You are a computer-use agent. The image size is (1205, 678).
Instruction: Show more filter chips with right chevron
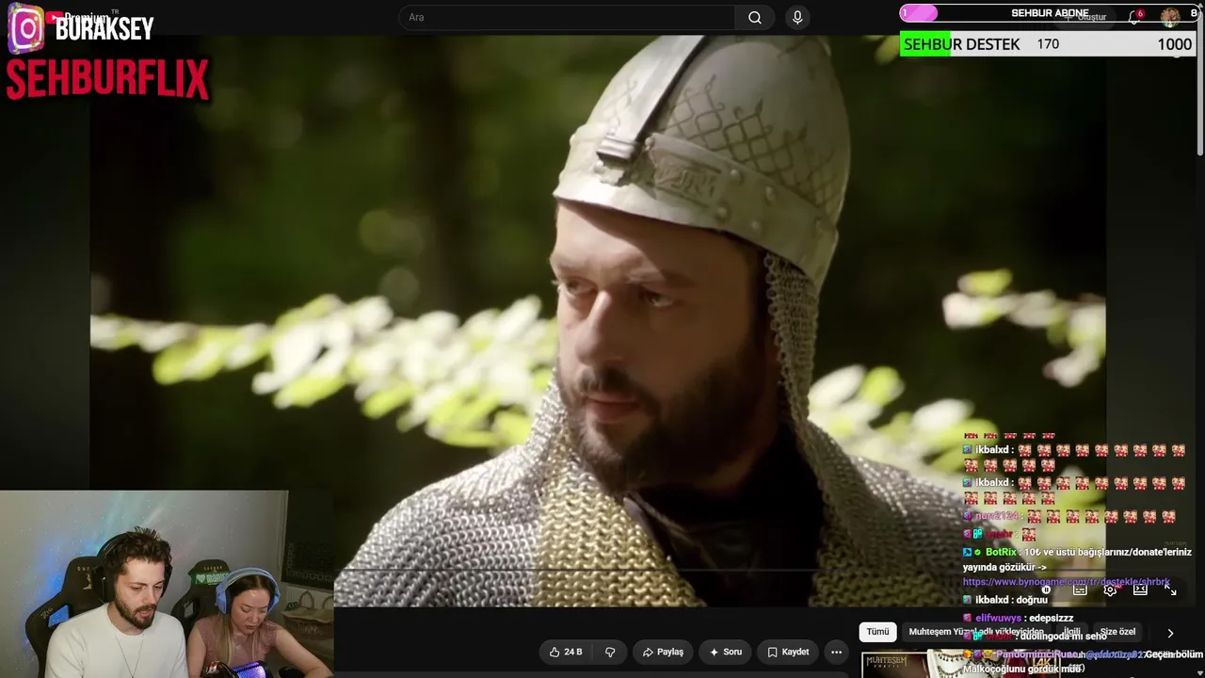(1170, 633)
